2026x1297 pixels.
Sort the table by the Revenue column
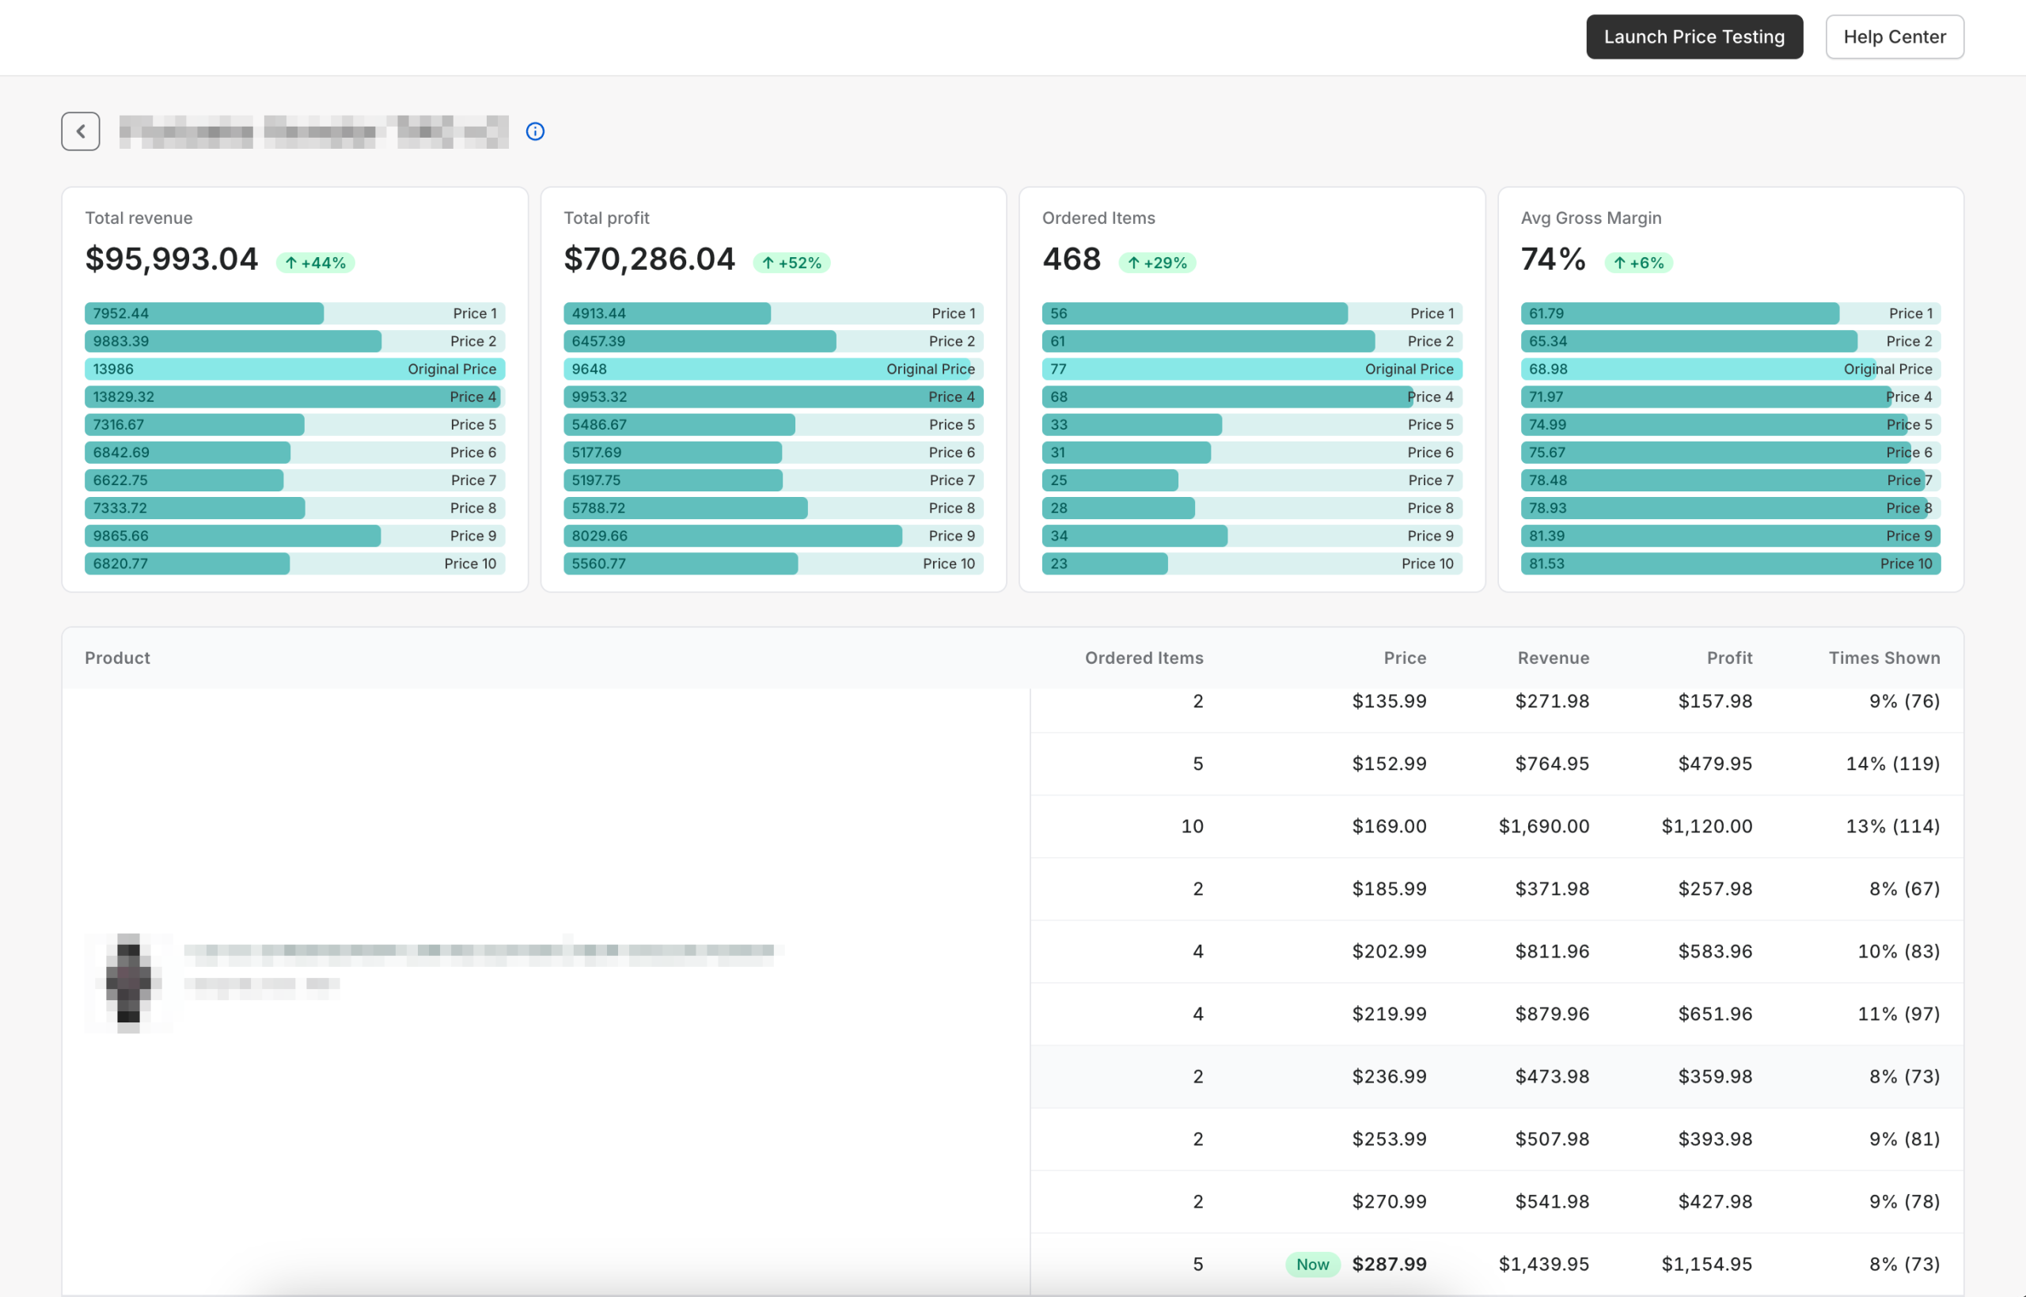[1553, 658]
